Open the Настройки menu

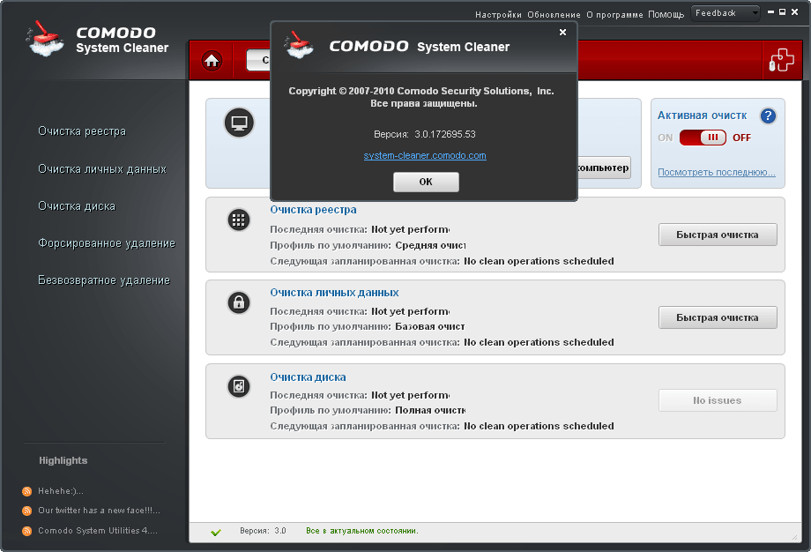pos(499,14)
